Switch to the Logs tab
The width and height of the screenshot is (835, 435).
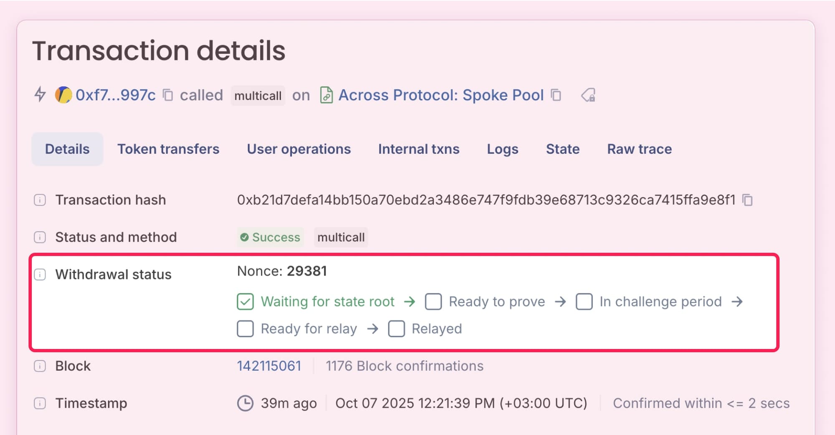[502, 149]
